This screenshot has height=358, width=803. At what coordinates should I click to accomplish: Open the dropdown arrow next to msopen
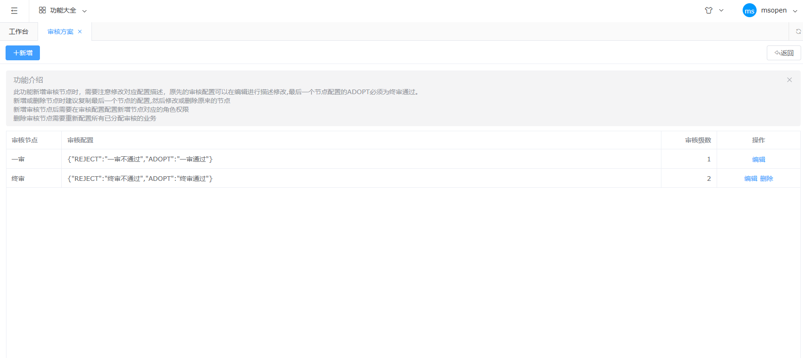(795, 11)
